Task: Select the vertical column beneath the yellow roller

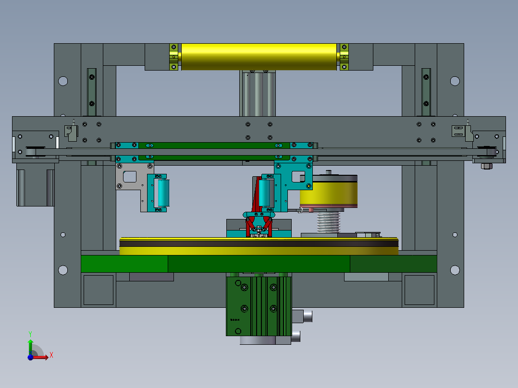Action: (x=258, y=94)
